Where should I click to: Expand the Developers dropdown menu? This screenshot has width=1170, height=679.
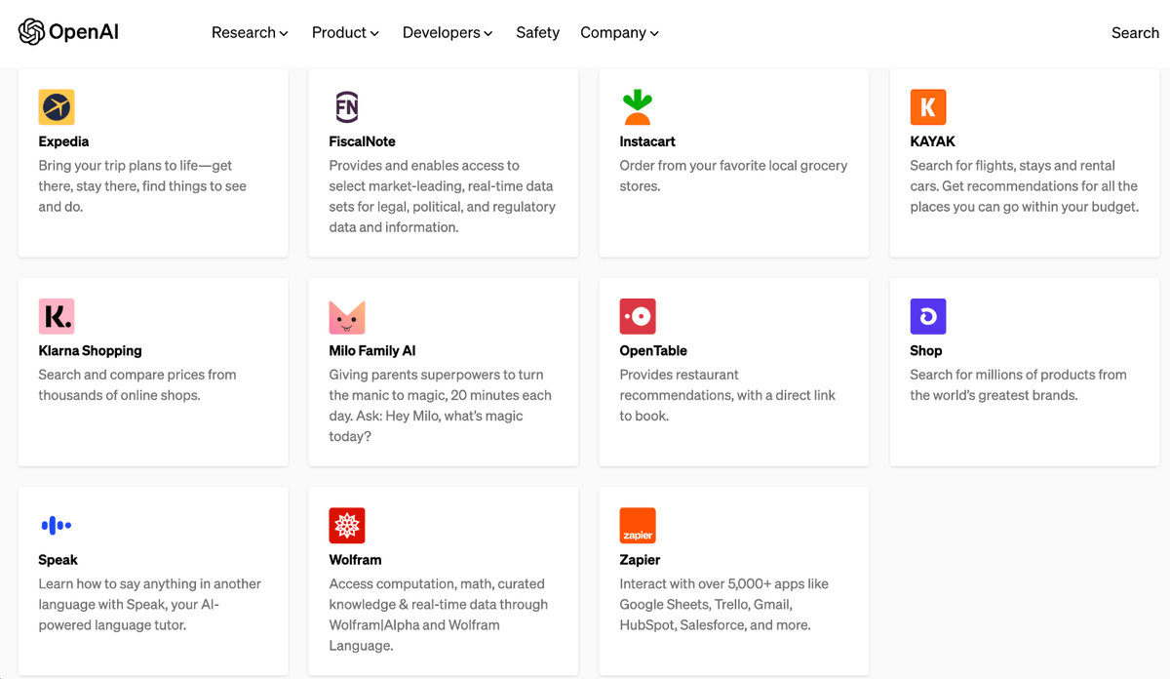point(448,32)
